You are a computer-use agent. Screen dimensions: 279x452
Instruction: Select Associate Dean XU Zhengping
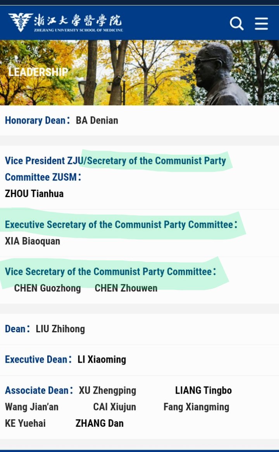click(107, 391)
